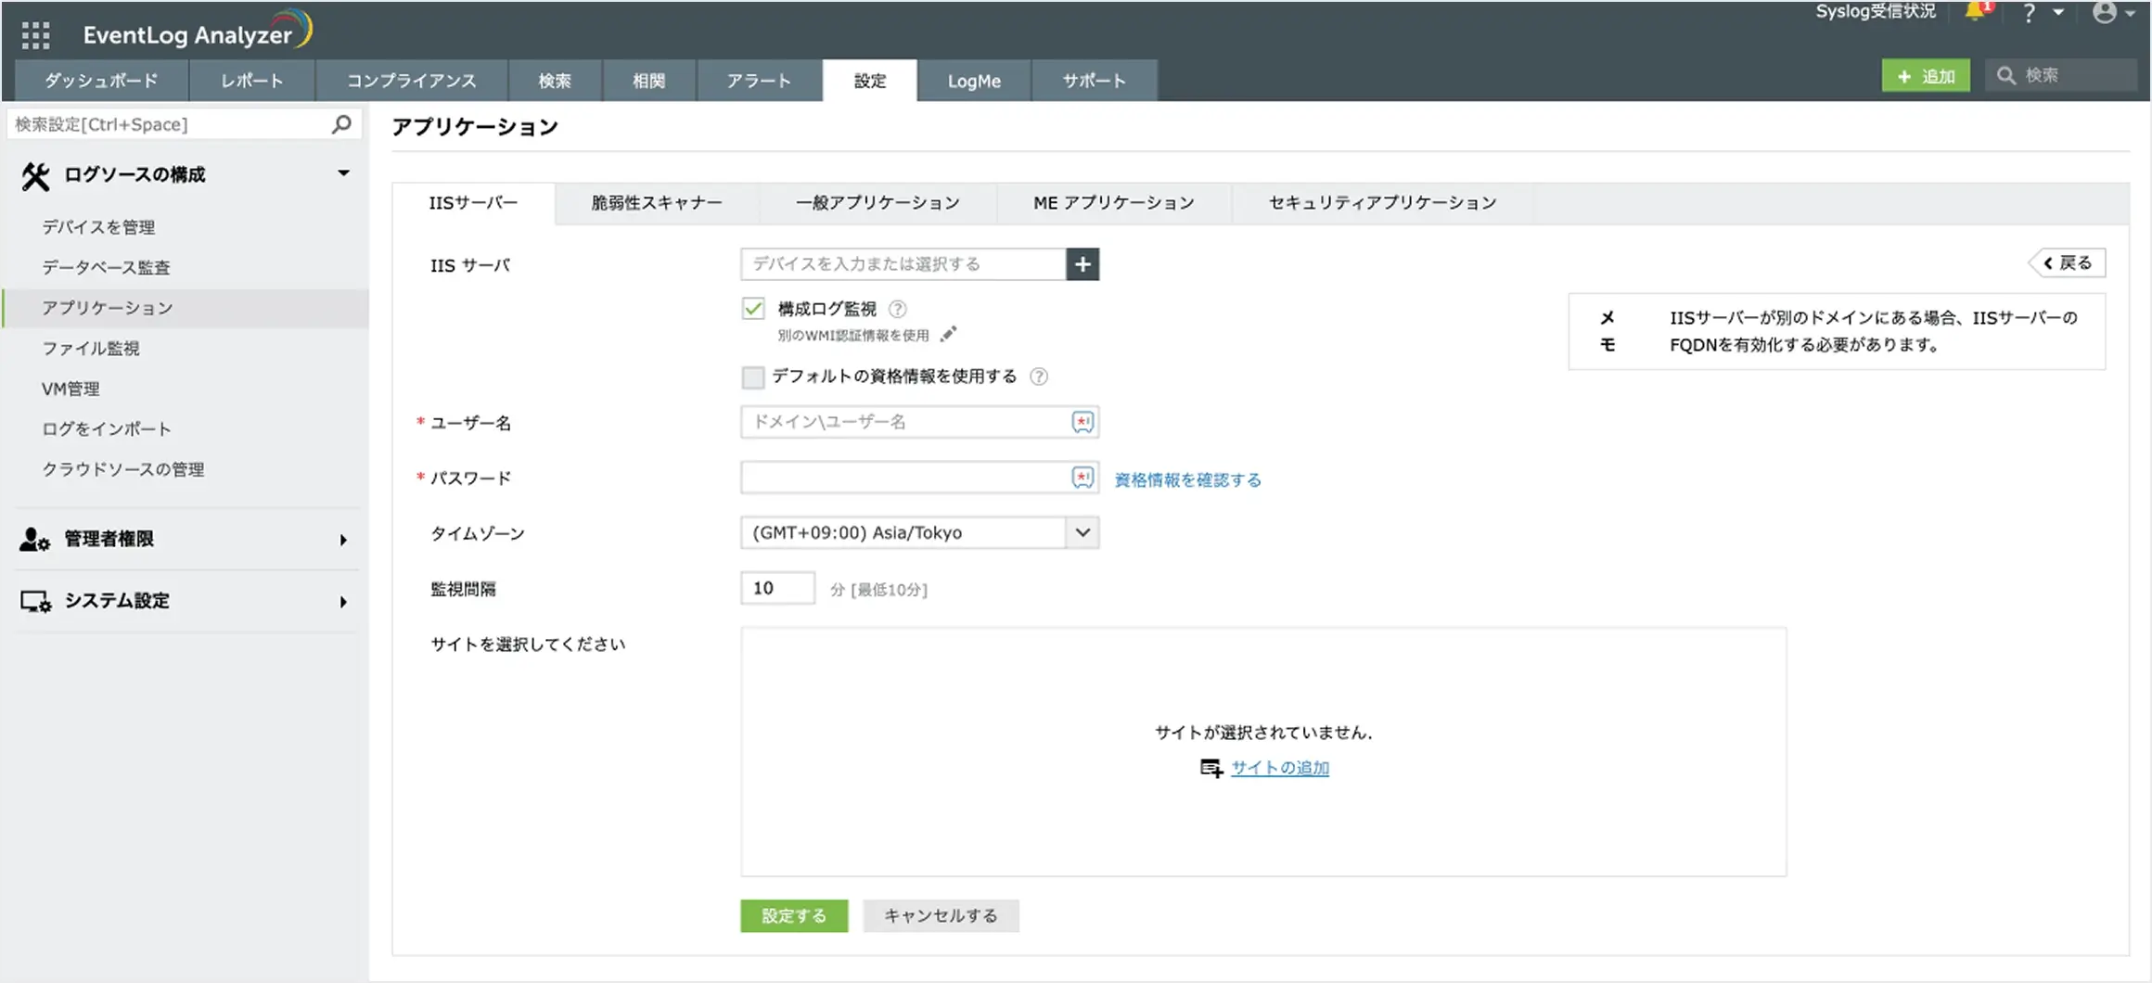Open ファイル監視 in the sidebar
The width and height of the screenshot is (2152, 983).
(x=91, y=349)
